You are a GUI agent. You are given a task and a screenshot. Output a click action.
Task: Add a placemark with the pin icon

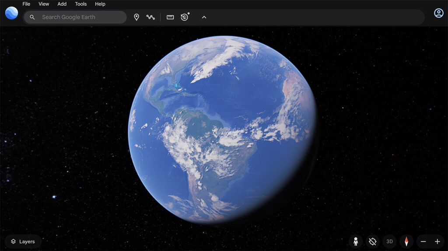136,17
